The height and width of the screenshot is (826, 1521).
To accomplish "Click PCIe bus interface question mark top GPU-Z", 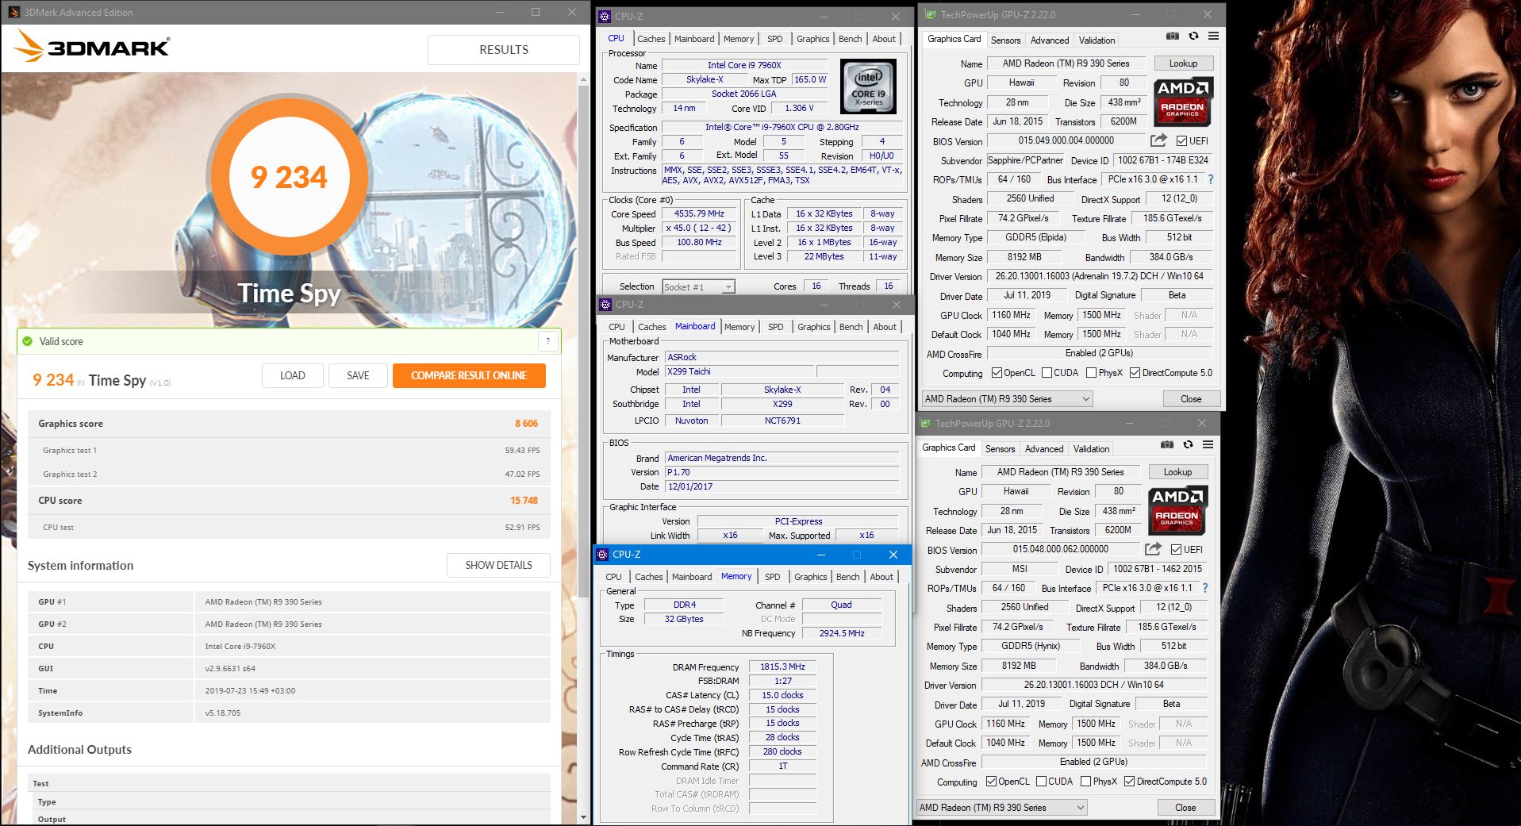I will pyautogui.click(x=1211, y=179).
